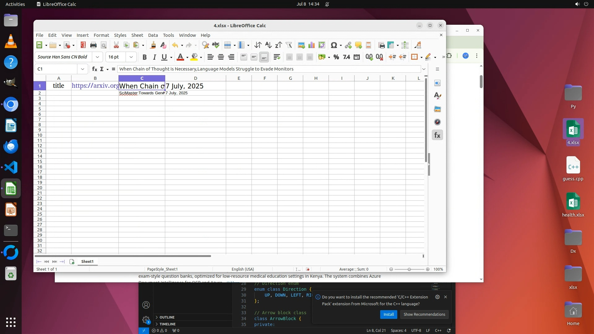Viewport: 594px width, 334px height.
Task: Click the AutoFilter funnel icon
Action: tap(289, 45)
